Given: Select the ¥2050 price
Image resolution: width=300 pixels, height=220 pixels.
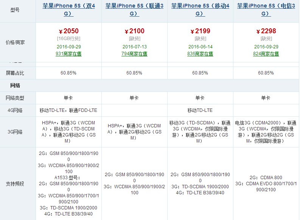Looking at the screenshot, I should 69,31.
